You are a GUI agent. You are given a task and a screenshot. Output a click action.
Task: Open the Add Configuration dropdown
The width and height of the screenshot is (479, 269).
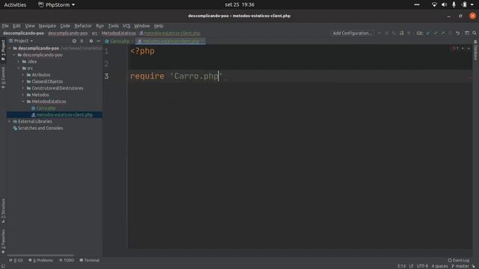tap(353, 33)
